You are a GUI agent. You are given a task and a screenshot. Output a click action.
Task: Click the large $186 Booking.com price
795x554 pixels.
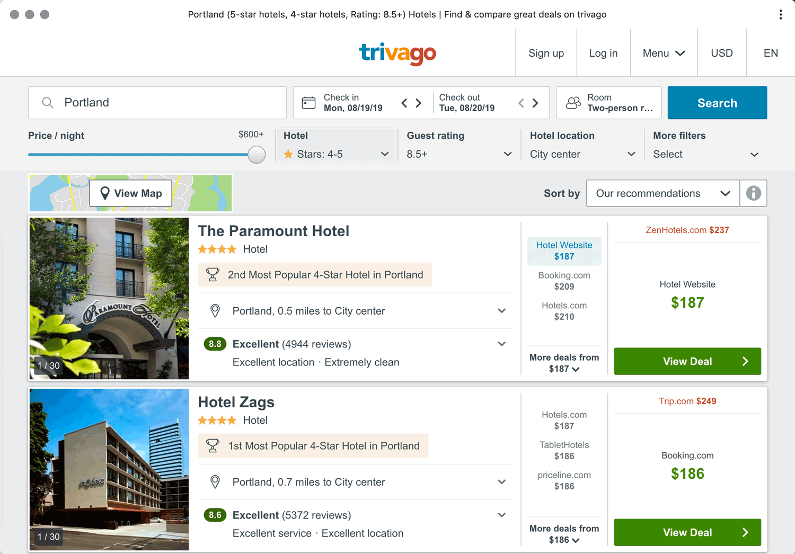click(687, 473)
